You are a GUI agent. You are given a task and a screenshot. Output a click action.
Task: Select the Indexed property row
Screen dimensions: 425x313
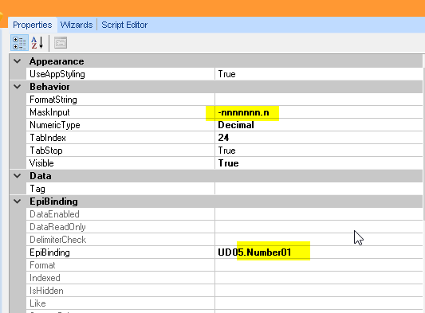[224, 278]
